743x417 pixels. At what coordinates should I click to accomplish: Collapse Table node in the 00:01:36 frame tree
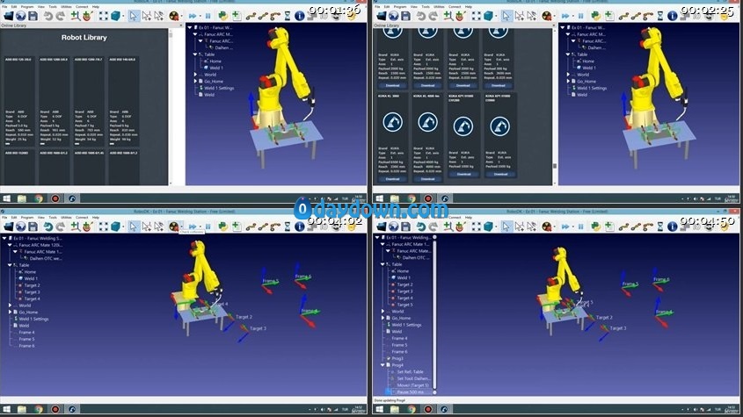pos(194,54)
